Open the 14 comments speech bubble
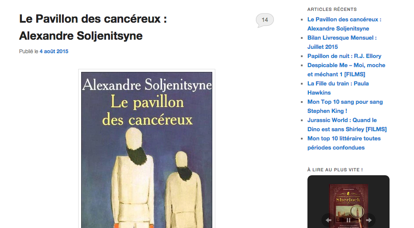The height and width of the screenshot is (228, 414). [x=265, y=20]
